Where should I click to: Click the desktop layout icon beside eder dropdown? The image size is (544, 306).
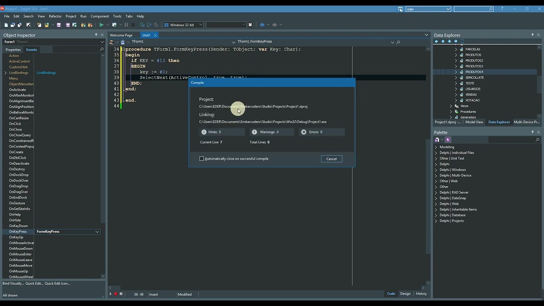tap(400, 9)
